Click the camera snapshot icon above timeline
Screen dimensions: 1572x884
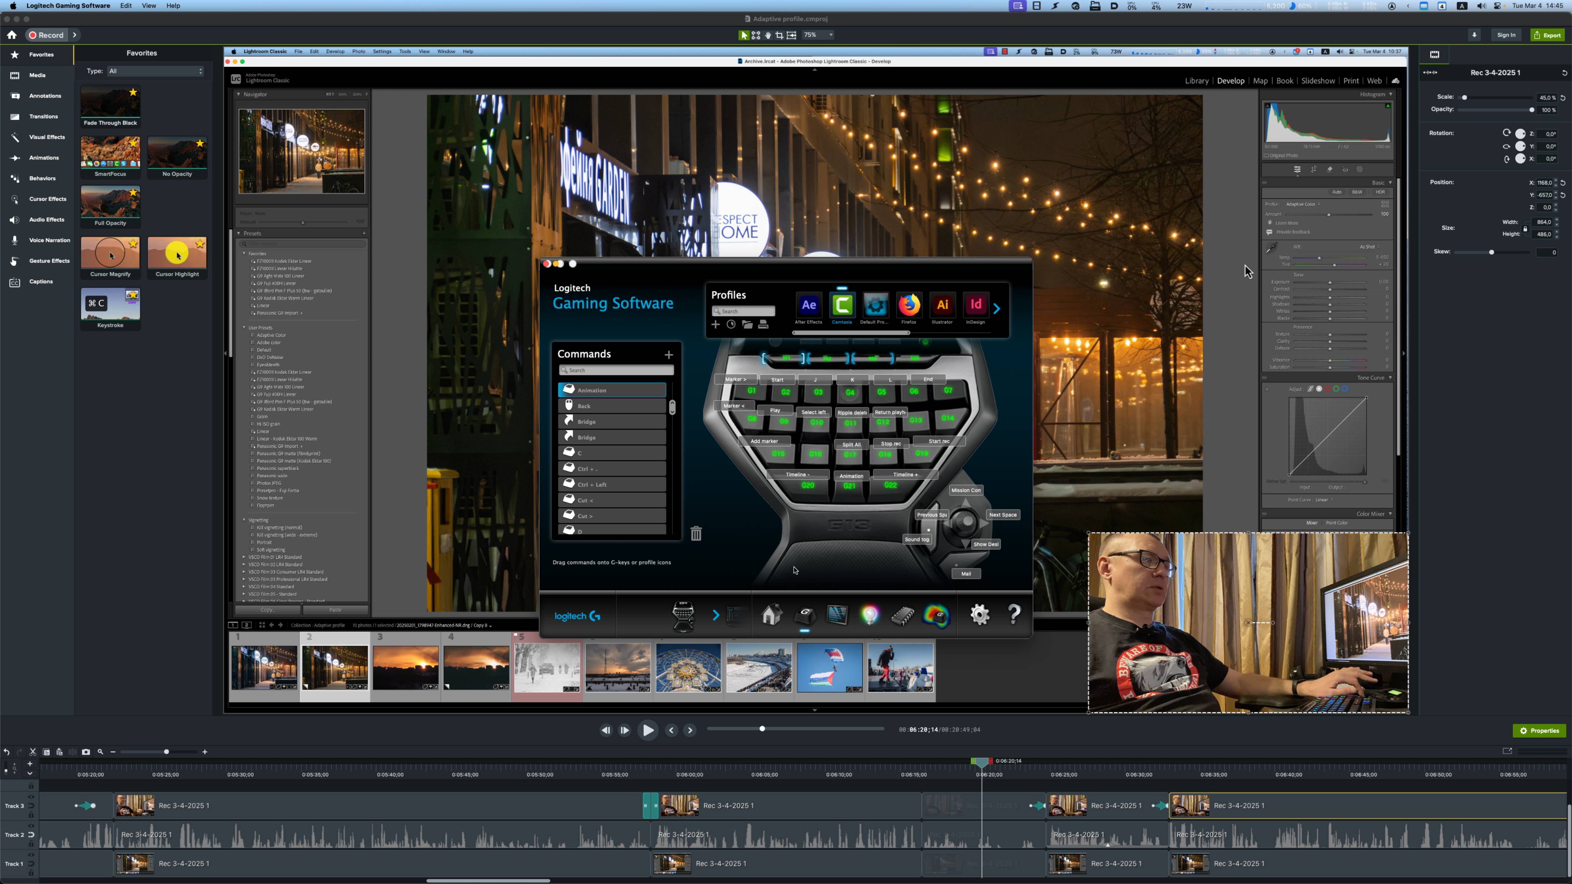pos(86,752)
